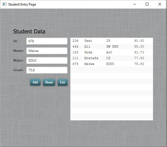Click the Reset button
The image size is (167, 147).
[49, 82]
